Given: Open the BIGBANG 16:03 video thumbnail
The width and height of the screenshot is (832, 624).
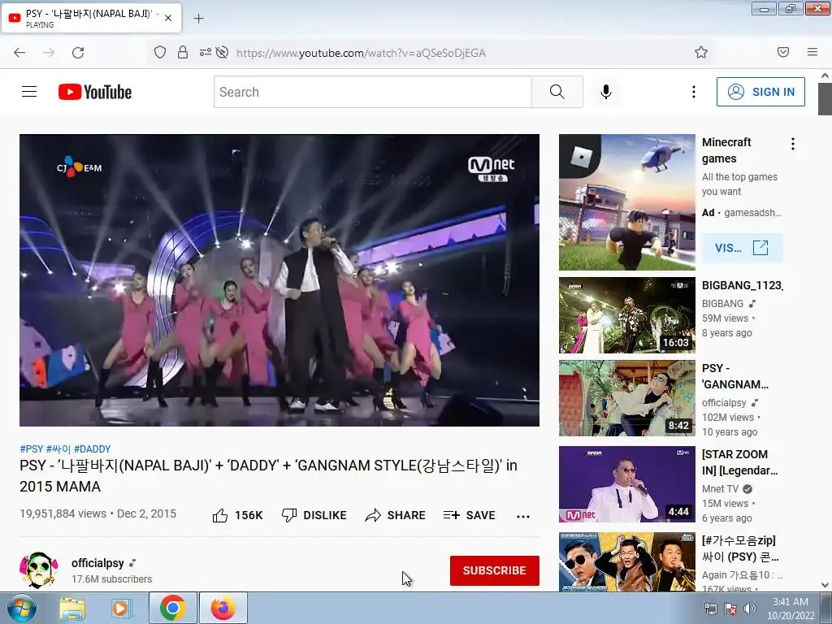Looking at the screenshot, I should [x=626, y=315].
